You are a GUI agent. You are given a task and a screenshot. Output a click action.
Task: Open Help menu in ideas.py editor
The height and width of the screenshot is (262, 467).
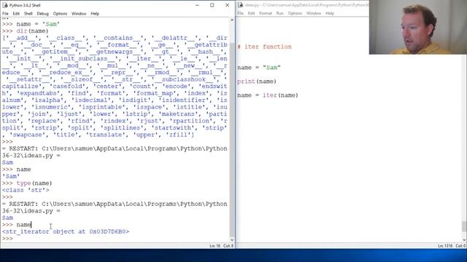[x=330, y=13]
